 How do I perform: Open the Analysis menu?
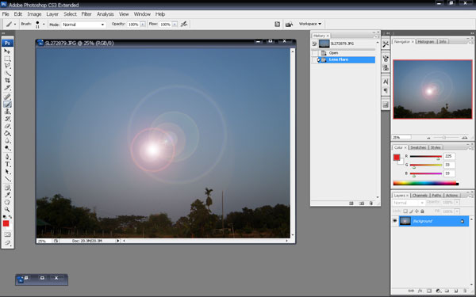[x=105, y=14]
